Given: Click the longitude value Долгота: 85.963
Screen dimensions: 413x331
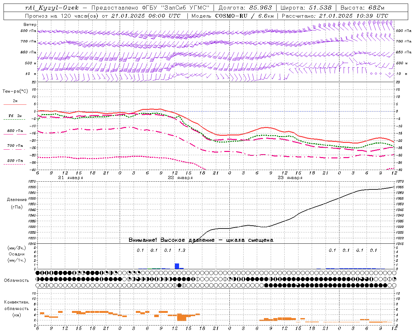Looking at the screenshot, I should click(245, 8).
